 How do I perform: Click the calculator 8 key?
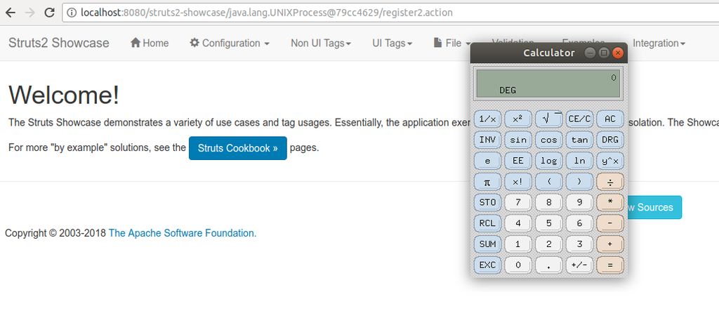548,202
